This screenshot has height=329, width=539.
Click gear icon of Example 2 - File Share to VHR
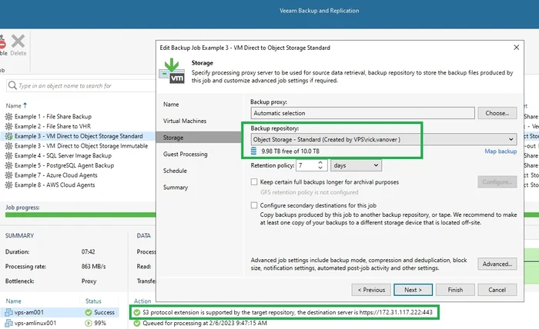coord(8,126)
